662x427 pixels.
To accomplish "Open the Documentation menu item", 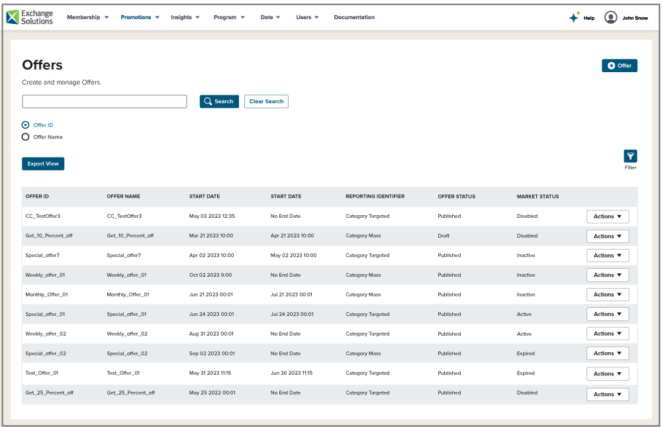I will [x=354, y=17].
